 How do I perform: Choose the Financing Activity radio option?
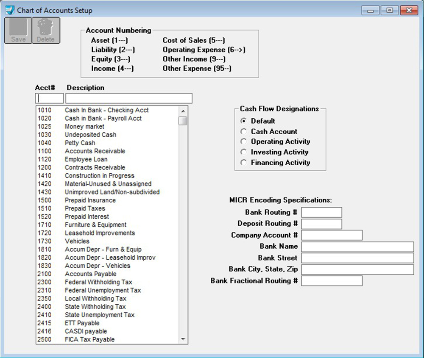[x=244, y=162]
